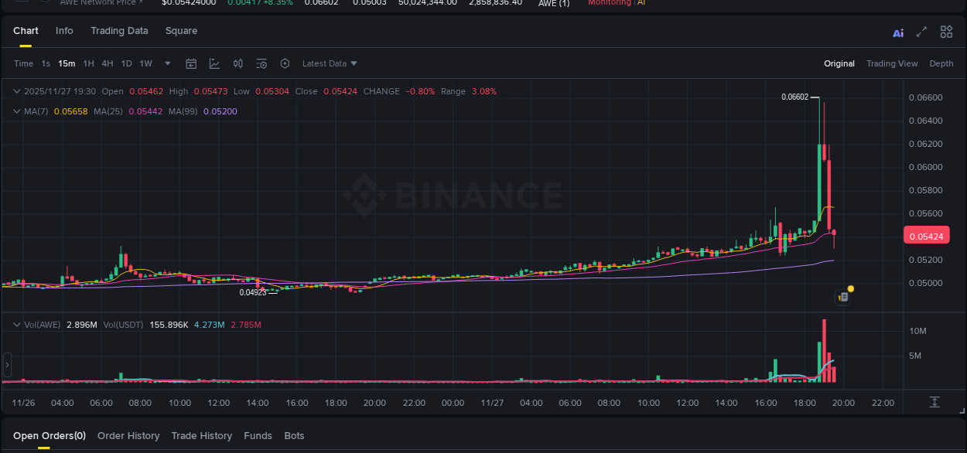The image size is (967, 453).
Task: Switch to the Order History tab
Action: [x=128, y=435]
